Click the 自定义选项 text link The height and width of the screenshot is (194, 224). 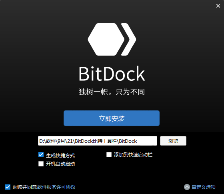tap(204, 187)
